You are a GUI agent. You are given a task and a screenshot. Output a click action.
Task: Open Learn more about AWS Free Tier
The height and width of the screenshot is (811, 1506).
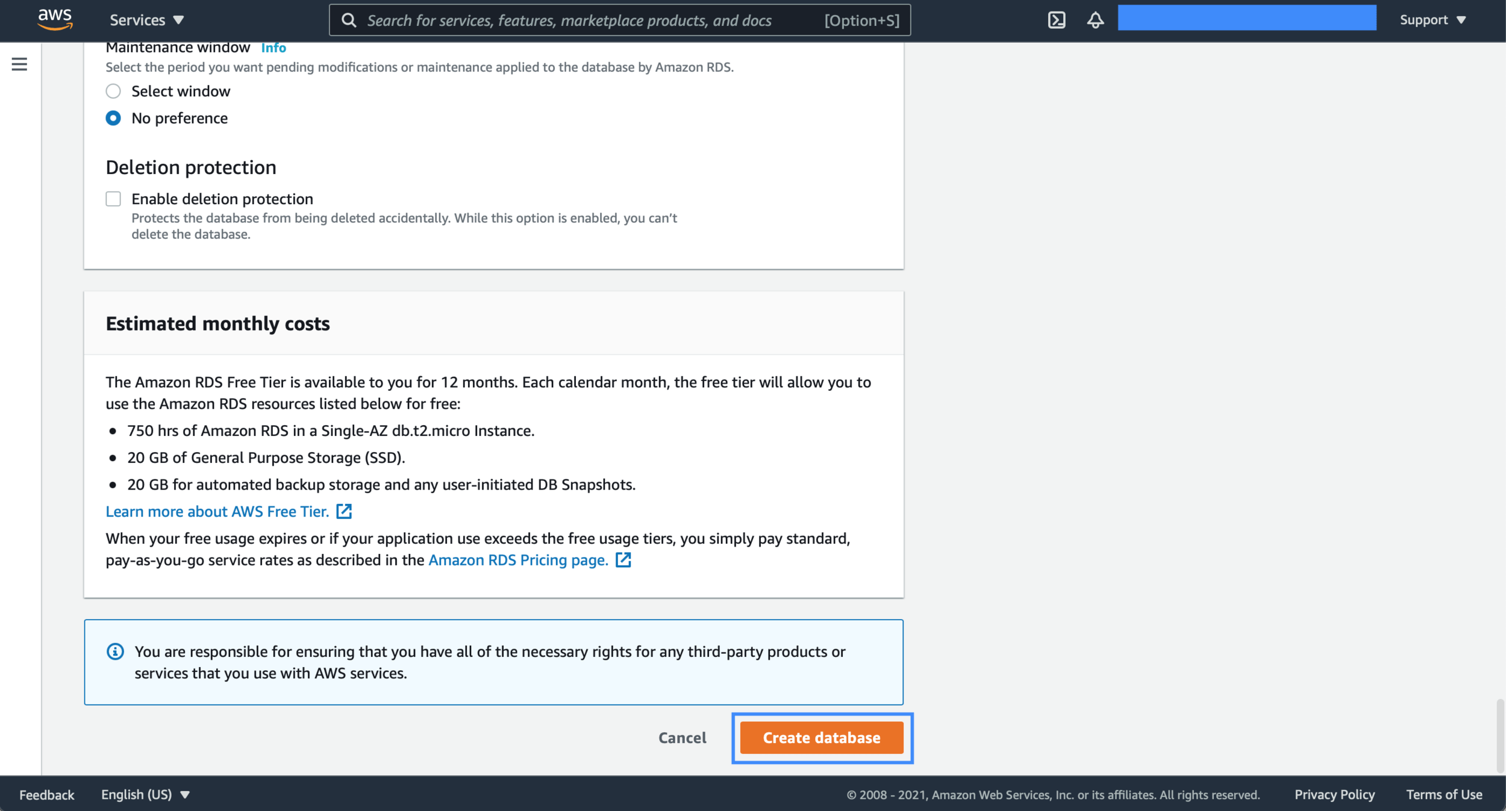(217, 511)
